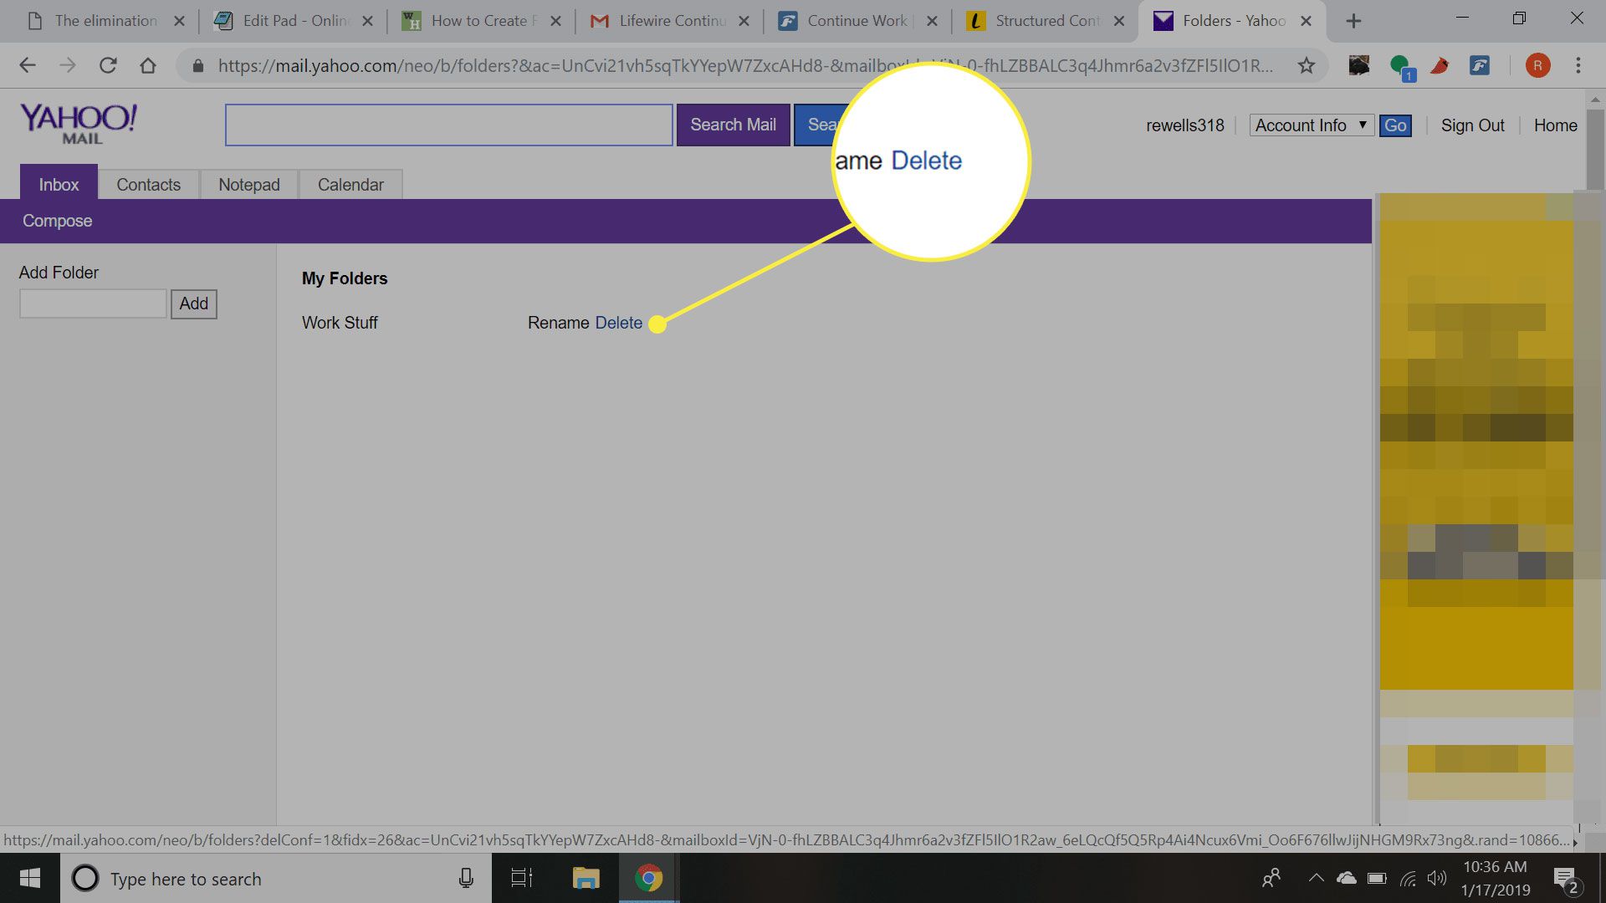Viewport: 1606px width, 903px height.
Task: Click the Yahoo Mail logo icon
Action: point(79,124)
